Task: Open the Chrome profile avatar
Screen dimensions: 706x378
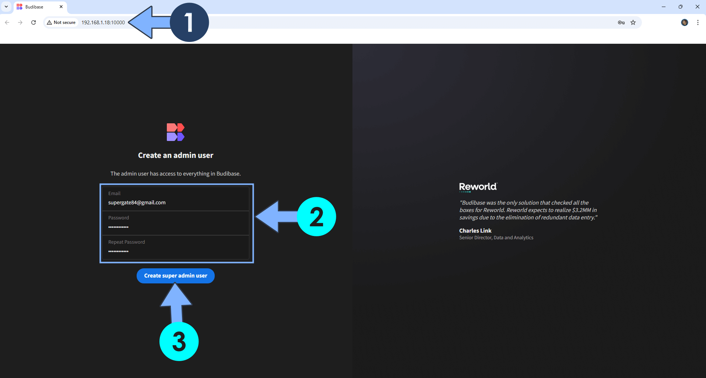Action: point(685,22)
